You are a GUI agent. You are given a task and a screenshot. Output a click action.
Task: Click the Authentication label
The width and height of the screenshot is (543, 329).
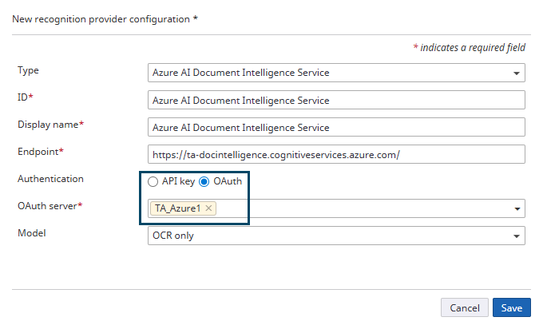[50, 179]
